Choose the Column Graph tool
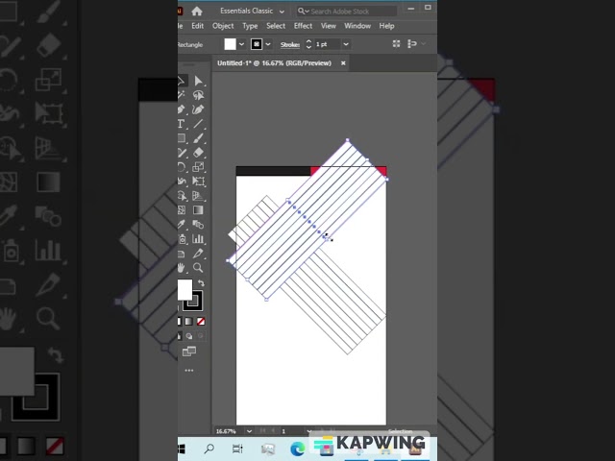 coord(198,239)
